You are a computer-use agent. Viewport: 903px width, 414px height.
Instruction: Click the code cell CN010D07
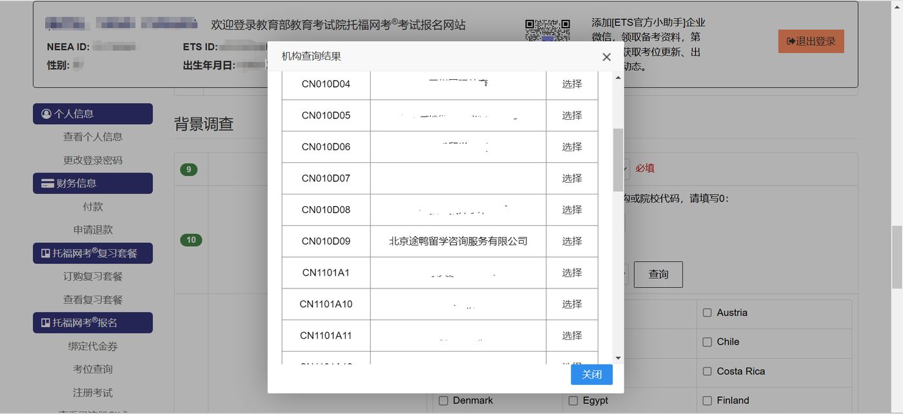click(326, 178)
